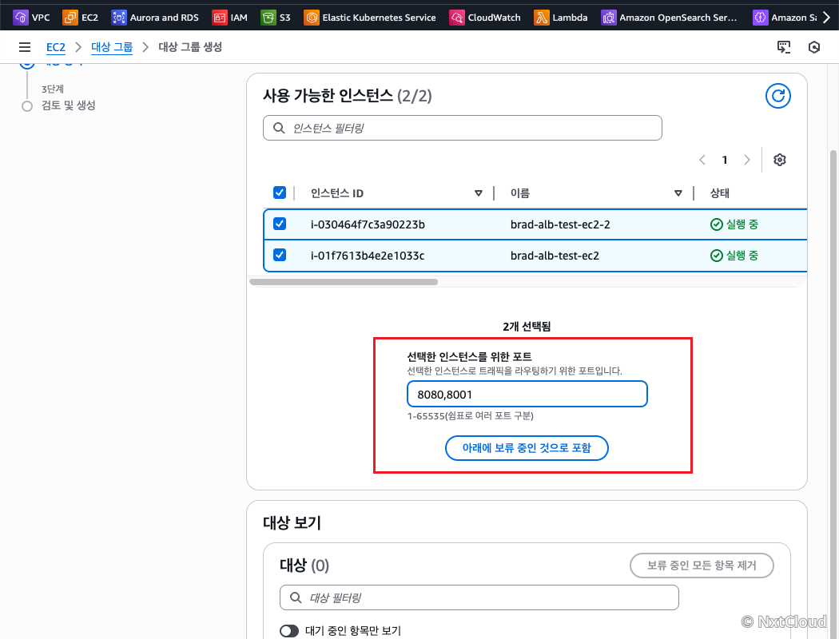Open the S3 service shortcut icon

pyautogui.click(x=268, y=18)
